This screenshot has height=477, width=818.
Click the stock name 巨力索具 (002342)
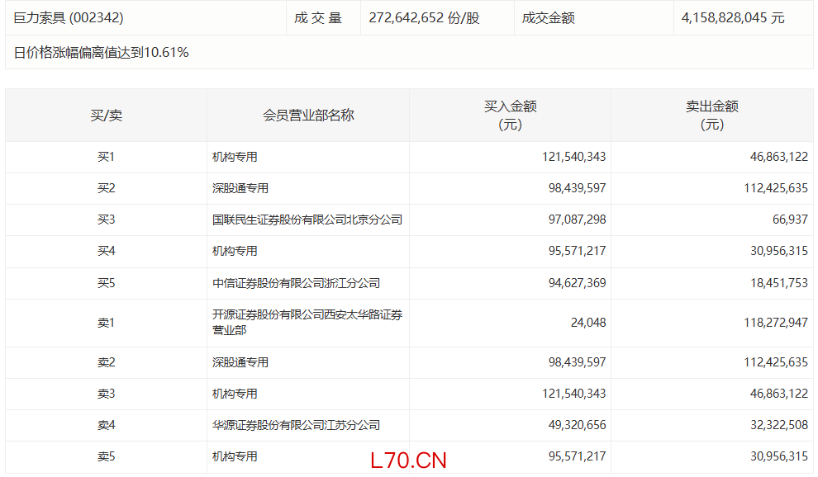(69, 17)
